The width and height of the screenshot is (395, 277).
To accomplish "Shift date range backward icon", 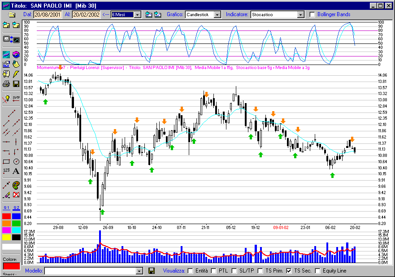I will click(x=148, y=15).
